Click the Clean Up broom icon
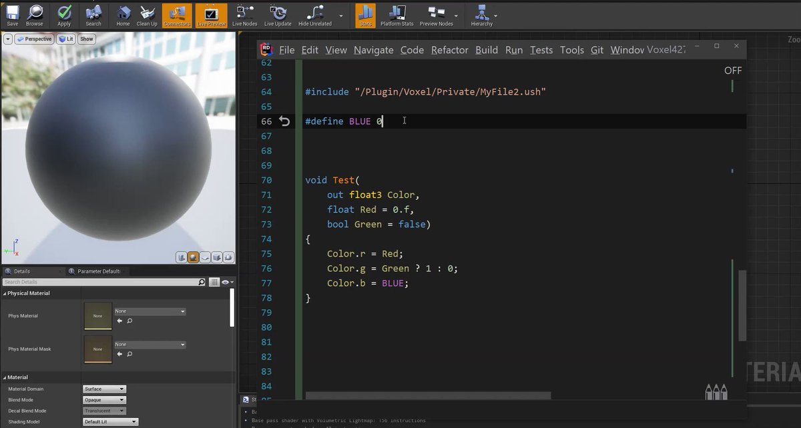 (147, 12)
